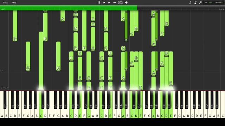Open the magnifier zoom tool

point(200,2)
